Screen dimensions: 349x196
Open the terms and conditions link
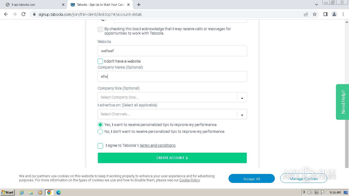point(158,145)
